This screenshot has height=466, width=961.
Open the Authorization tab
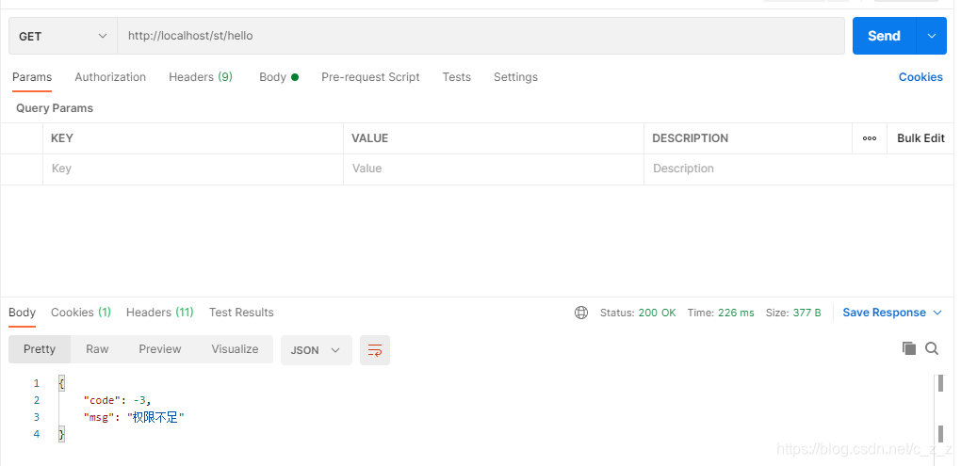point(110,77)
